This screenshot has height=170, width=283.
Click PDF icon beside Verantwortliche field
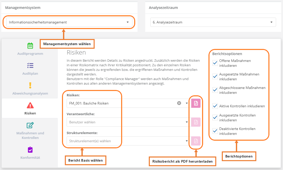[x=196, y=122]
